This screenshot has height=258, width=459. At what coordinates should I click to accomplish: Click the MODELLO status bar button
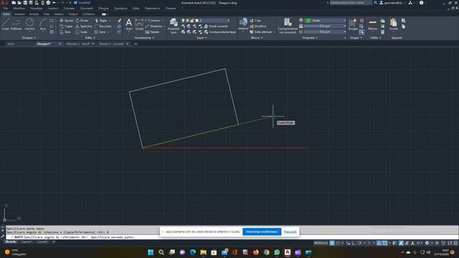pos(321,243)
